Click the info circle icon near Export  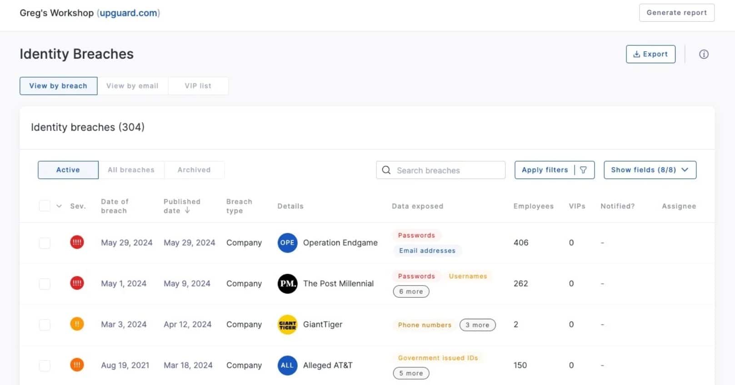(704, 54)
